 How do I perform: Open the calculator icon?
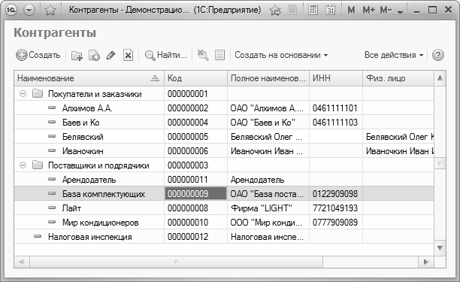[313, 10]
